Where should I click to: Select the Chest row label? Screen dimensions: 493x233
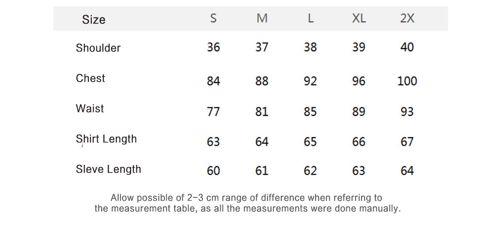coord(90,78)
